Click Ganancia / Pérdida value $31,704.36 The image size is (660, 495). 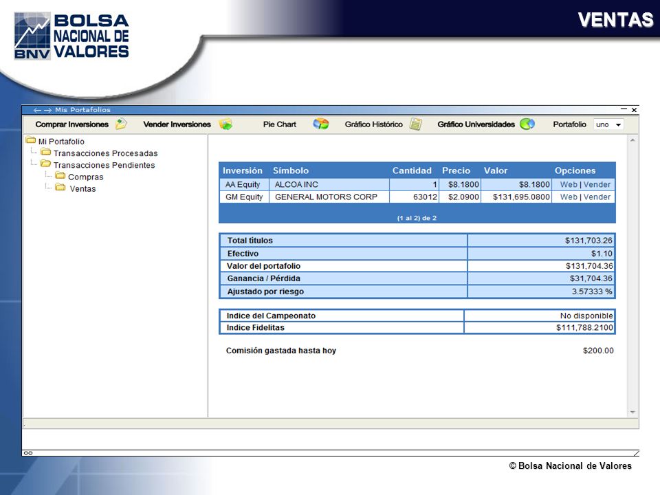point(591,278)
